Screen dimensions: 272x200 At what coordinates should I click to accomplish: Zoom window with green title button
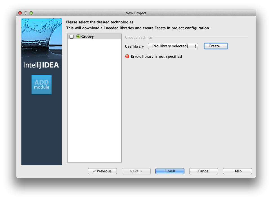click(31, 13)
